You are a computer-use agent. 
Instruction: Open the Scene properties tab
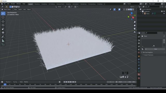(139, 49)
